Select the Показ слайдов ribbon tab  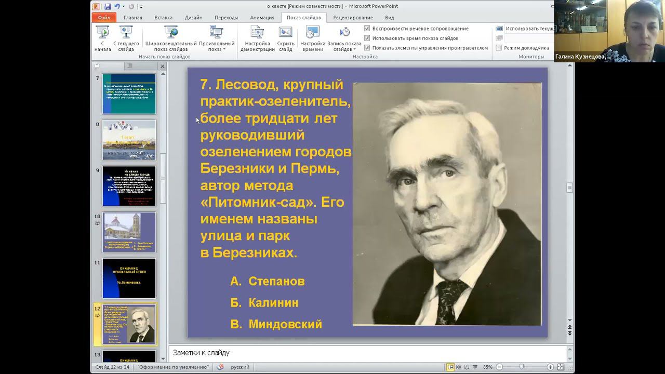pyautogui.click(x=304, y=18)
